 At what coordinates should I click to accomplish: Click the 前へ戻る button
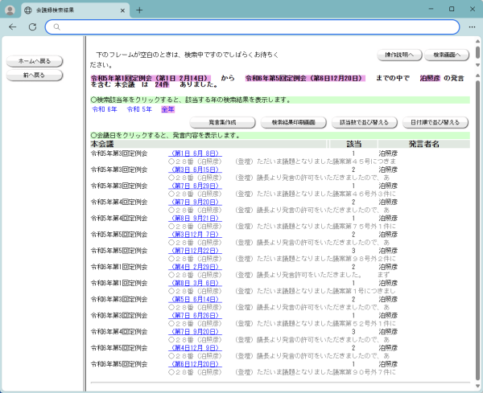(35, 75)
